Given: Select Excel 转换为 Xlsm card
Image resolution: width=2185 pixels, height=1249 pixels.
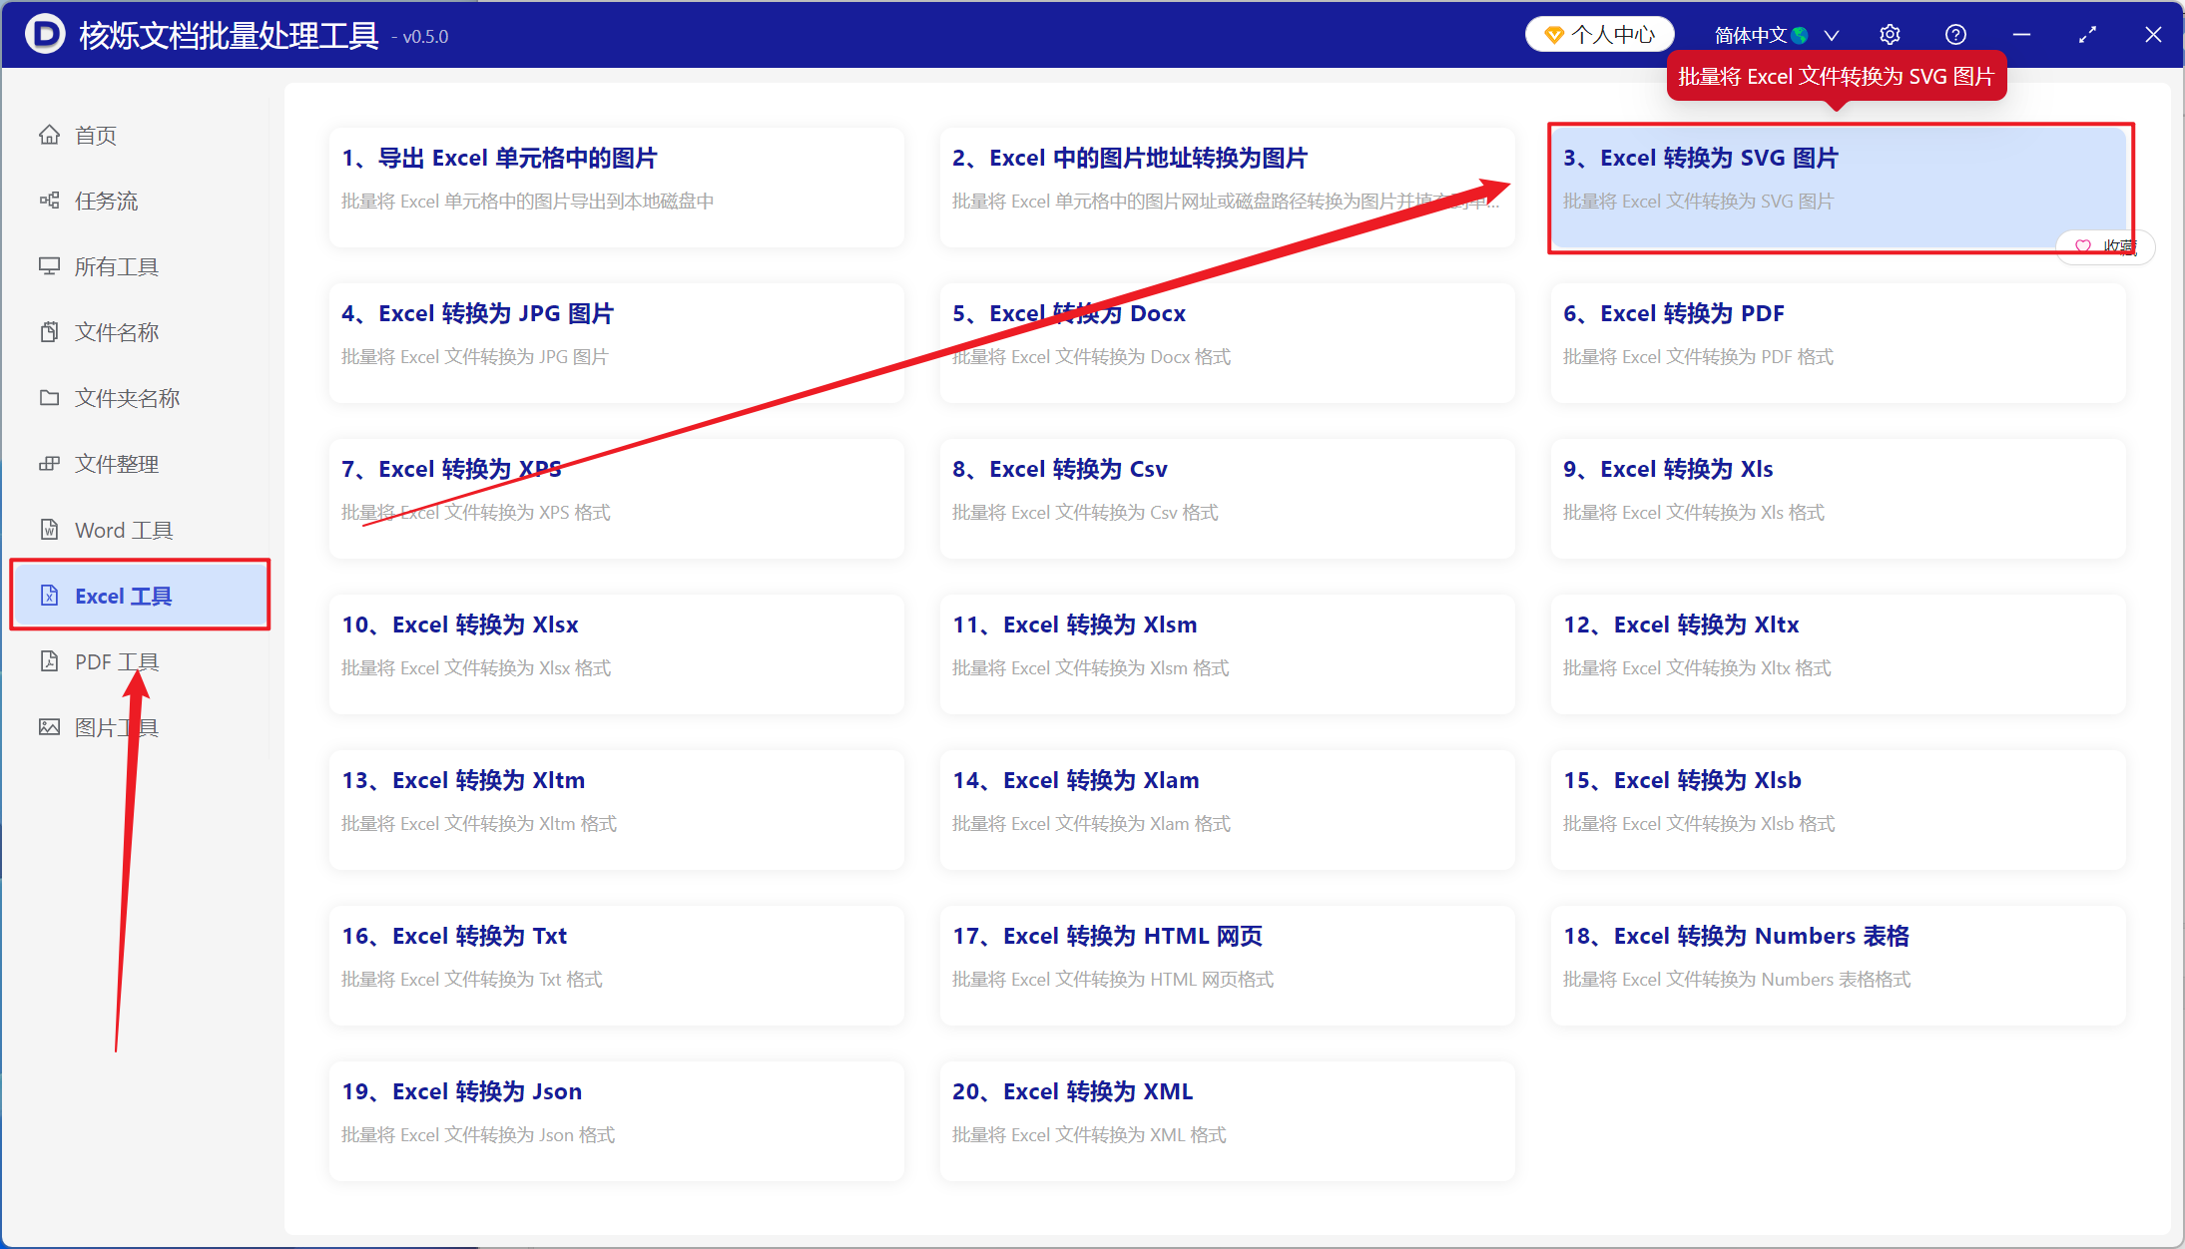Looking at the screenshot, I should point(1228,653).
